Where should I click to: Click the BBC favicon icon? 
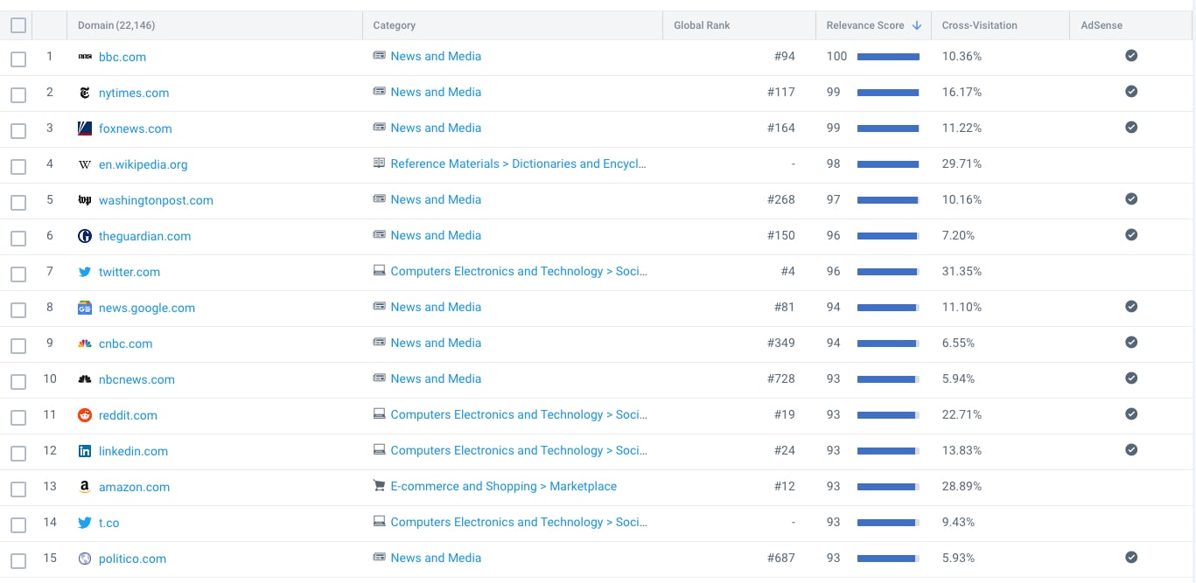click(85, 57)
